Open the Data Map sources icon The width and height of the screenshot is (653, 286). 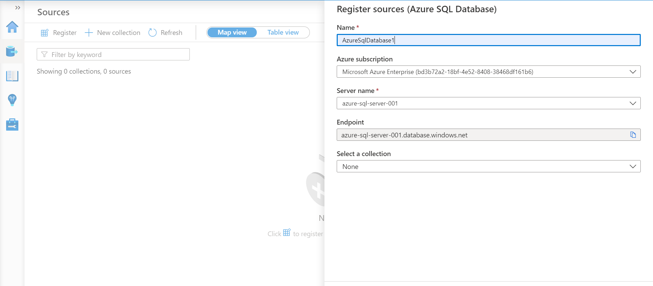(12, 52)
